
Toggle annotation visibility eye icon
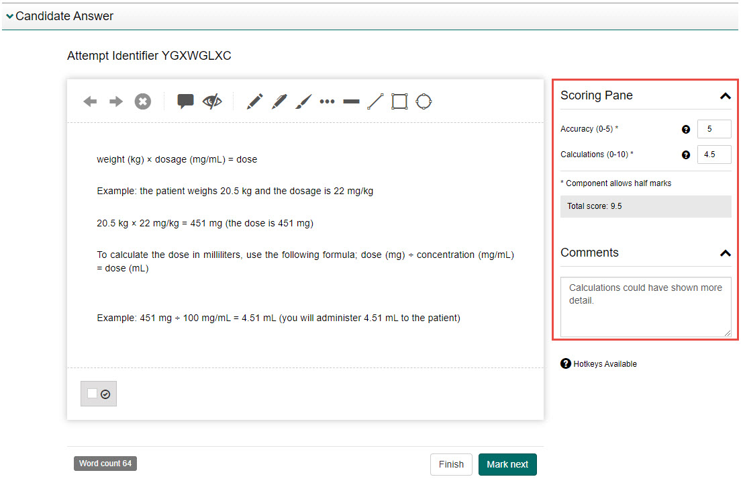212,101
